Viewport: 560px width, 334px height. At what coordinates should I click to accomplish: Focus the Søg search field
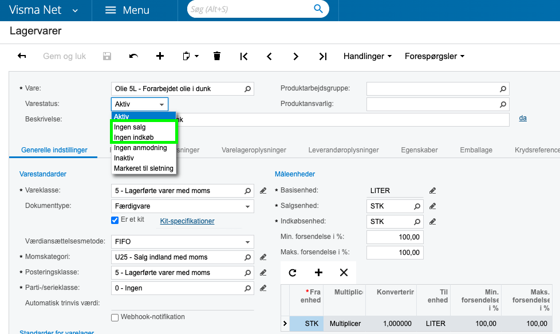[x=250, y=9]
